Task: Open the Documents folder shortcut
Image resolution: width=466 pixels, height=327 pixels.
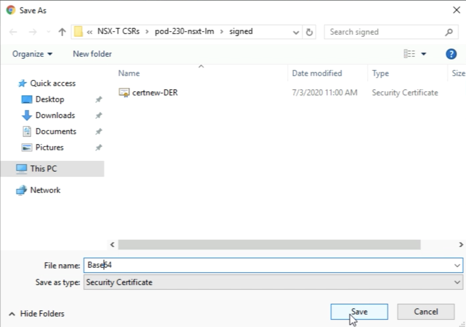Action: [56, 132]
